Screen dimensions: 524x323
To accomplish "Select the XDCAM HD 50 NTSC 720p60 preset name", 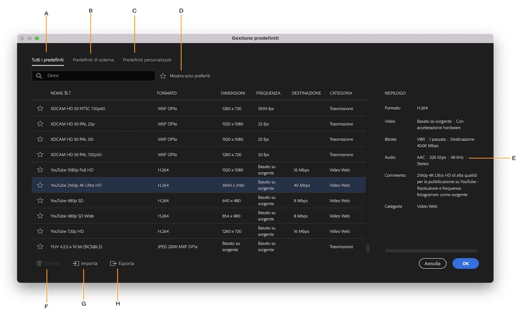I will pos(78,109).
